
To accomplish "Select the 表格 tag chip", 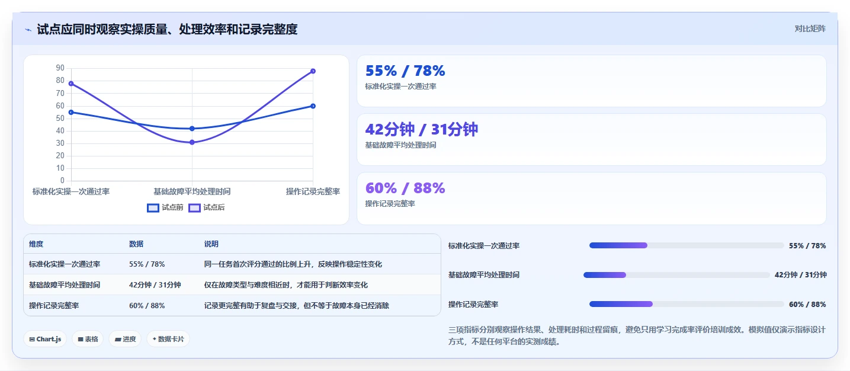I will pos(88,339).
